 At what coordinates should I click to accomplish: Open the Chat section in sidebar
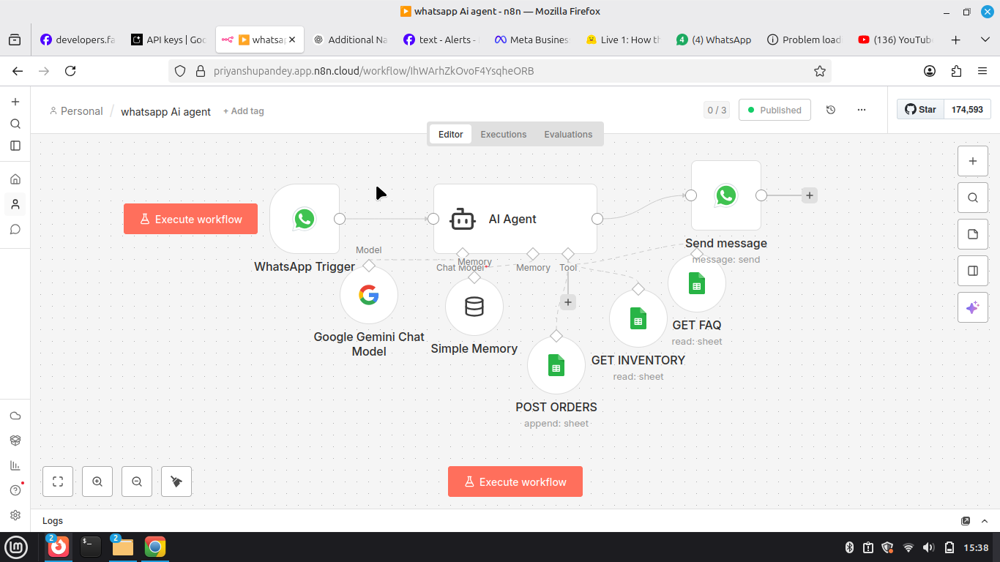pyautogui.click(x=15, y=229)
